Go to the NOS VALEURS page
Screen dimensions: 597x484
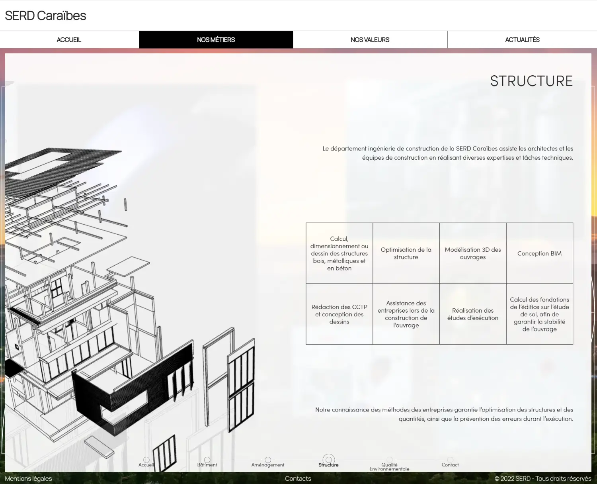tap(370, 40)
